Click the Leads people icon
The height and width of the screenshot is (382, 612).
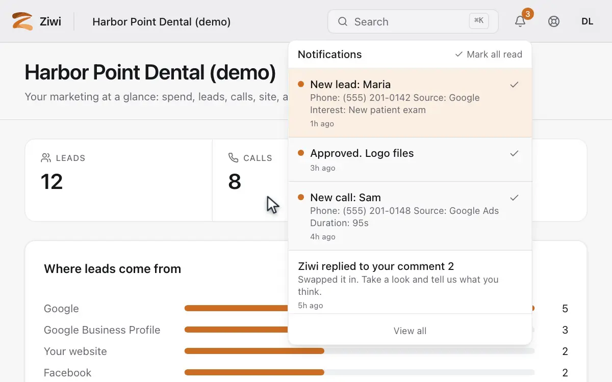(46, 158)
